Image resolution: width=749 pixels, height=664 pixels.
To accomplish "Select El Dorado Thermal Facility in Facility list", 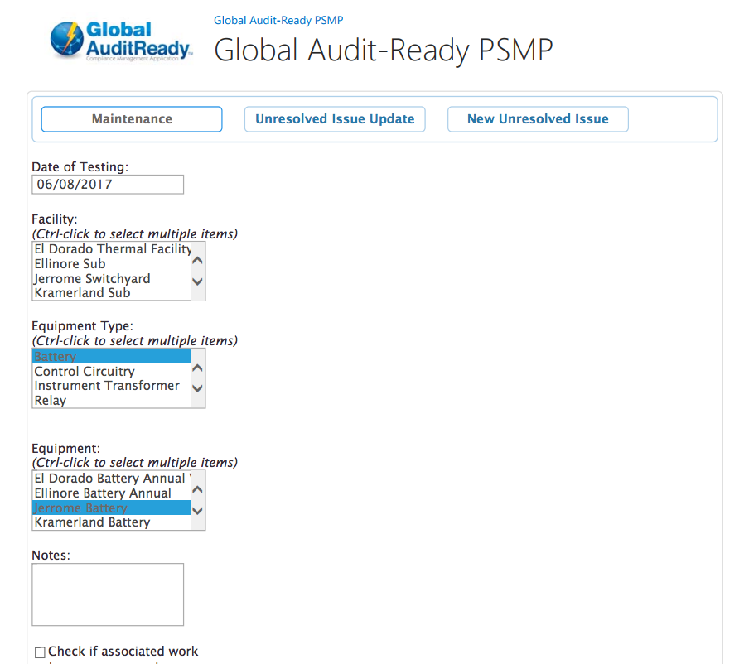I will 112,249.
